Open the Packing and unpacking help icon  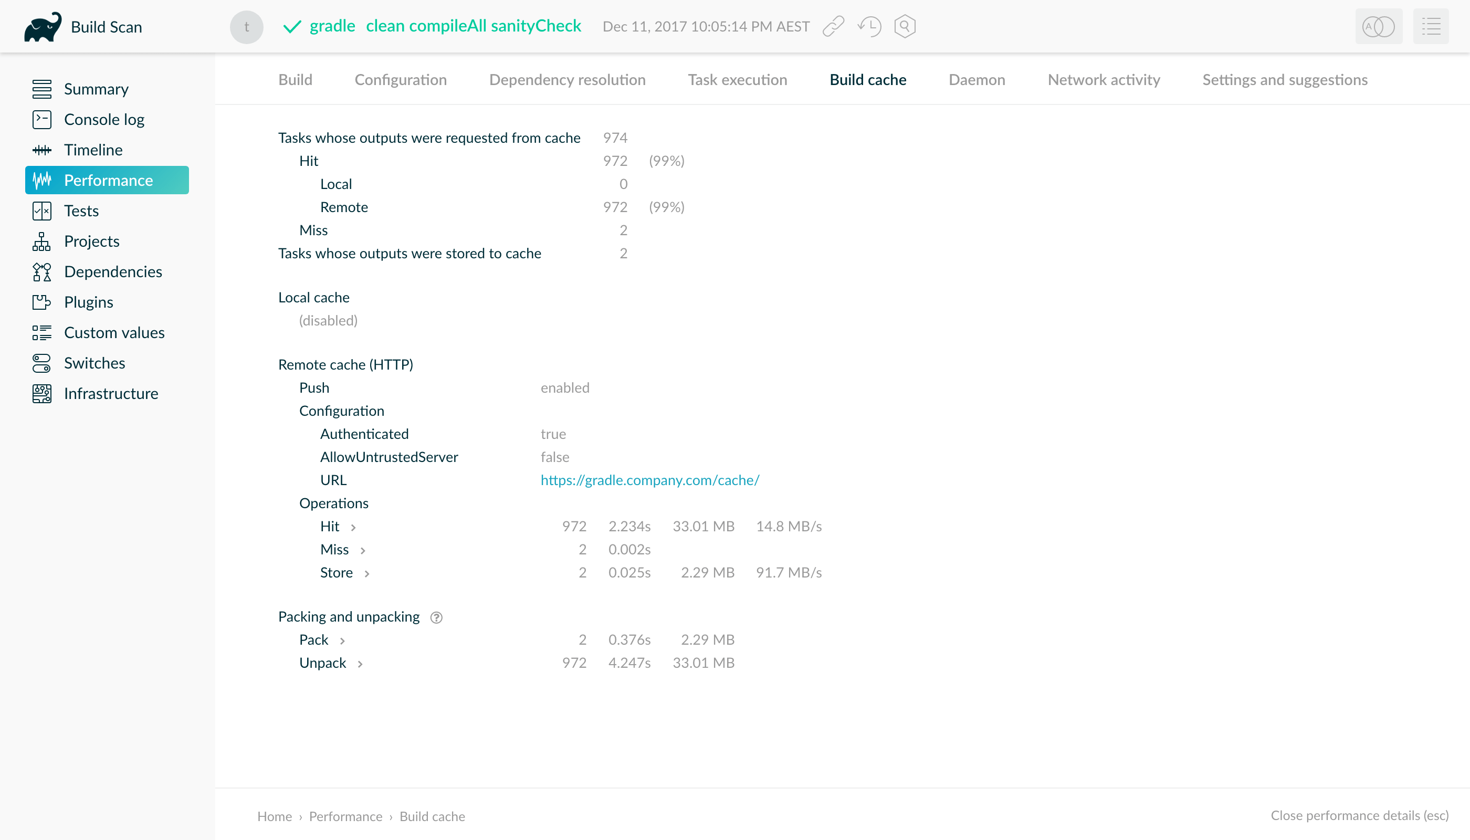[436, 617]
